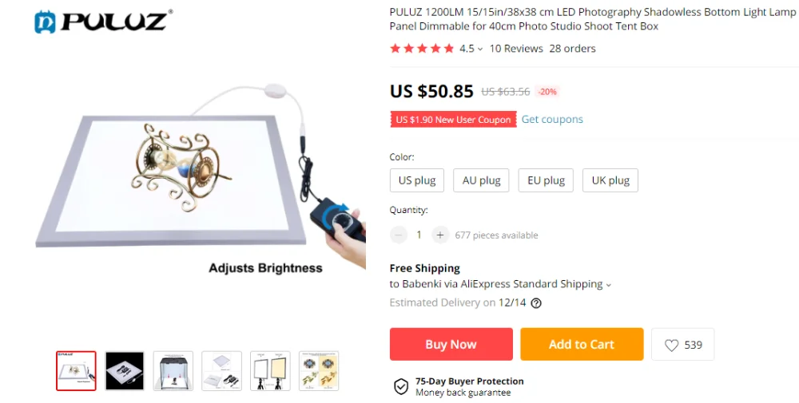The width and height of the screenshot is (799, 403).
Task: Click the heart wishlist icon showing 539
Action: [671, 345]
